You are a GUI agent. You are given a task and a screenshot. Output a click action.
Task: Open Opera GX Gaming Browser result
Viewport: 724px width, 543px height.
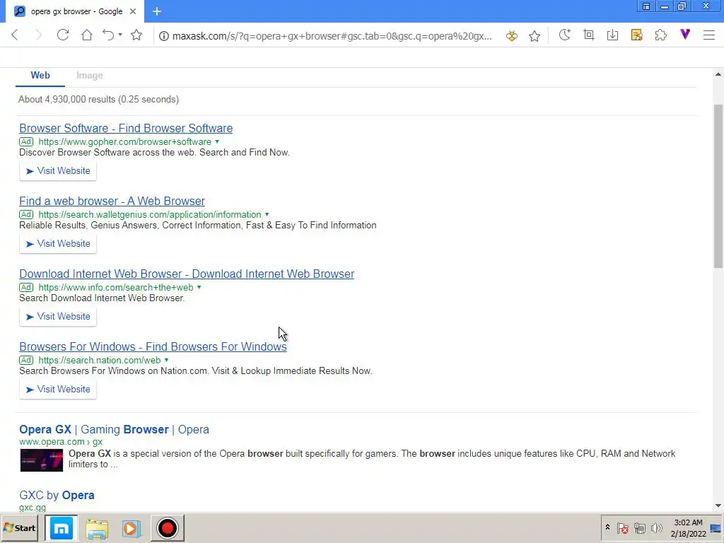coord(114,429)
